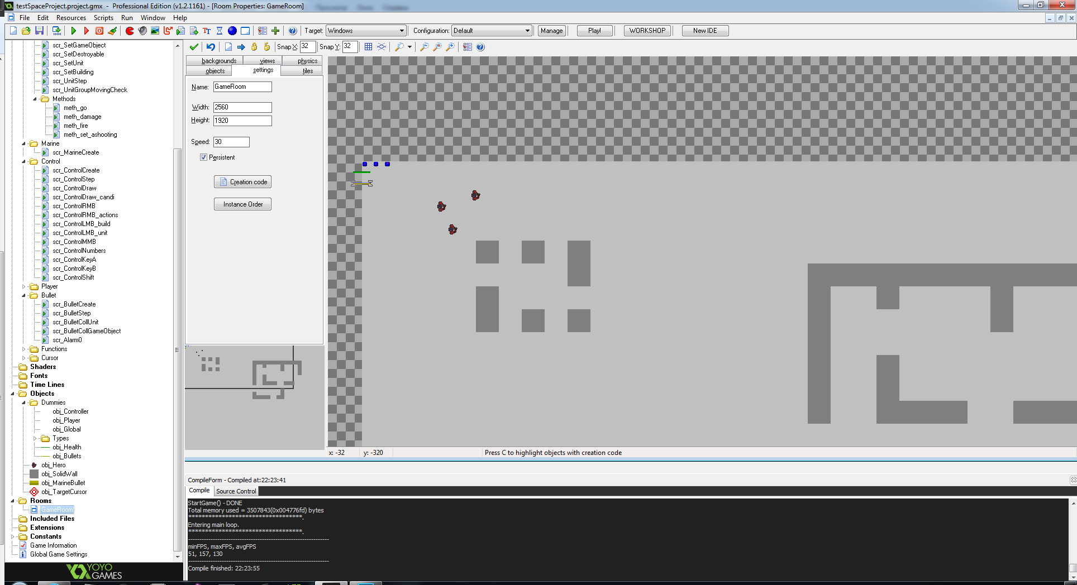Collapse the Dummies objects folder
This screenshot has width=1077, height=585.
[x=24, y=402]
